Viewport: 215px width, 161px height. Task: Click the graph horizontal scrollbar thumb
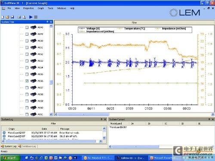(83, 114)
